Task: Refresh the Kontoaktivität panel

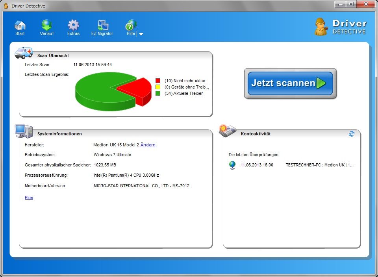Action: coord(352,134)
